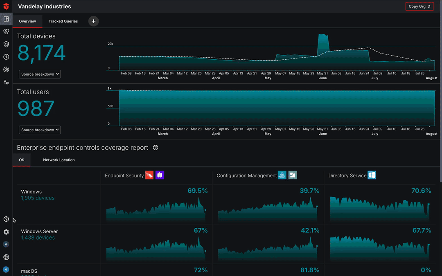
Task: Click Windows Server Endpoint Security 67% value
Action: pyautogui.click(x=201, y=230)
